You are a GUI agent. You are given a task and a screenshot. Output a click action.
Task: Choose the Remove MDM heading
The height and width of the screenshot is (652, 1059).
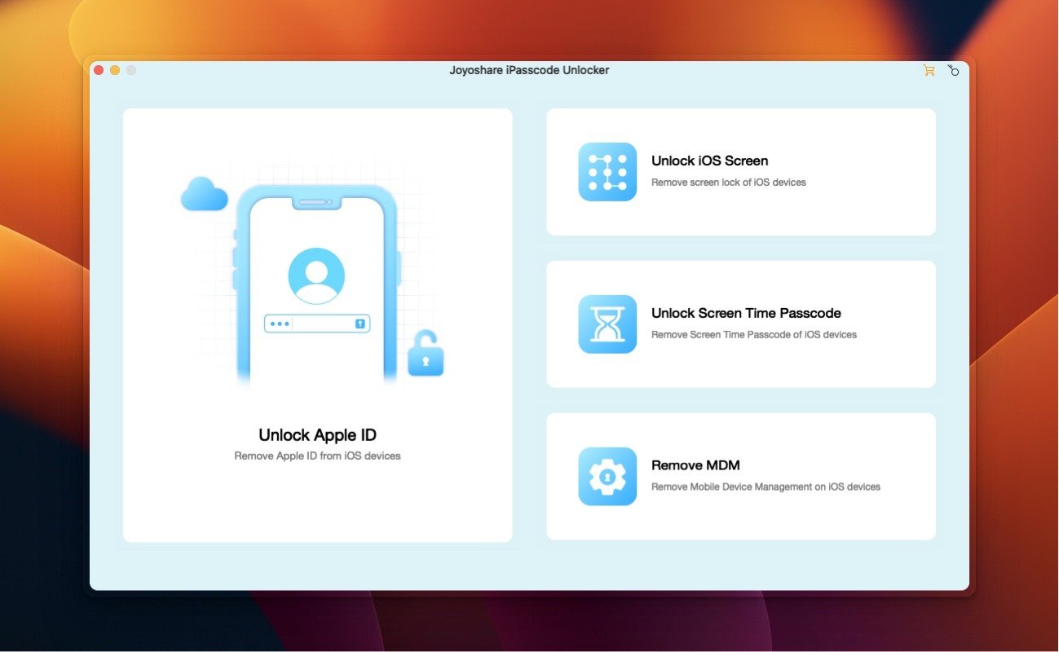tap(695, 466)
